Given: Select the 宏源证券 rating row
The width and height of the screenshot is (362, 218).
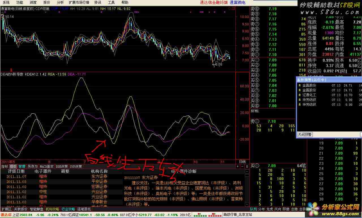Looking at the screenshot, I should click(x=62, y=187).
